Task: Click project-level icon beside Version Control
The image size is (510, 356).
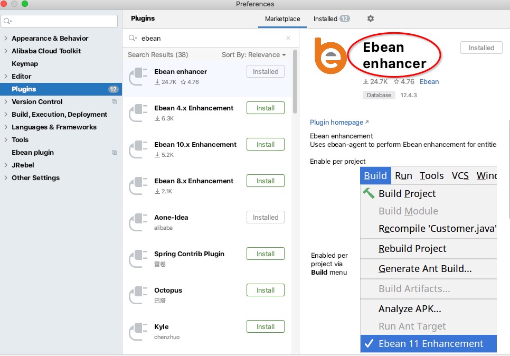Action: coord(114,101)
